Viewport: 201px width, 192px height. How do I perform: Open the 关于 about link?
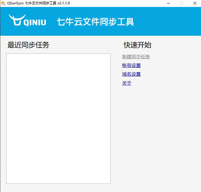(127, 83)
